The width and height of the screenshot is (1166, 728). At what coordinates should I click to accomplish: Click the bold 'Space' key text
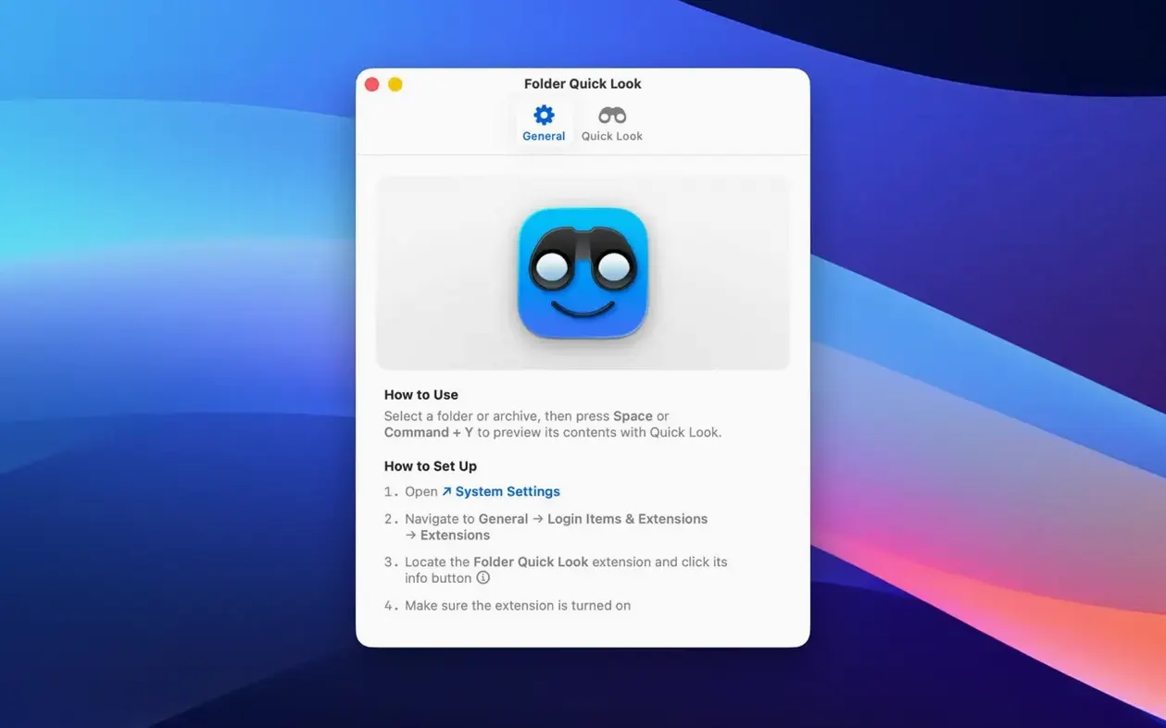click(x=633, y=416)
